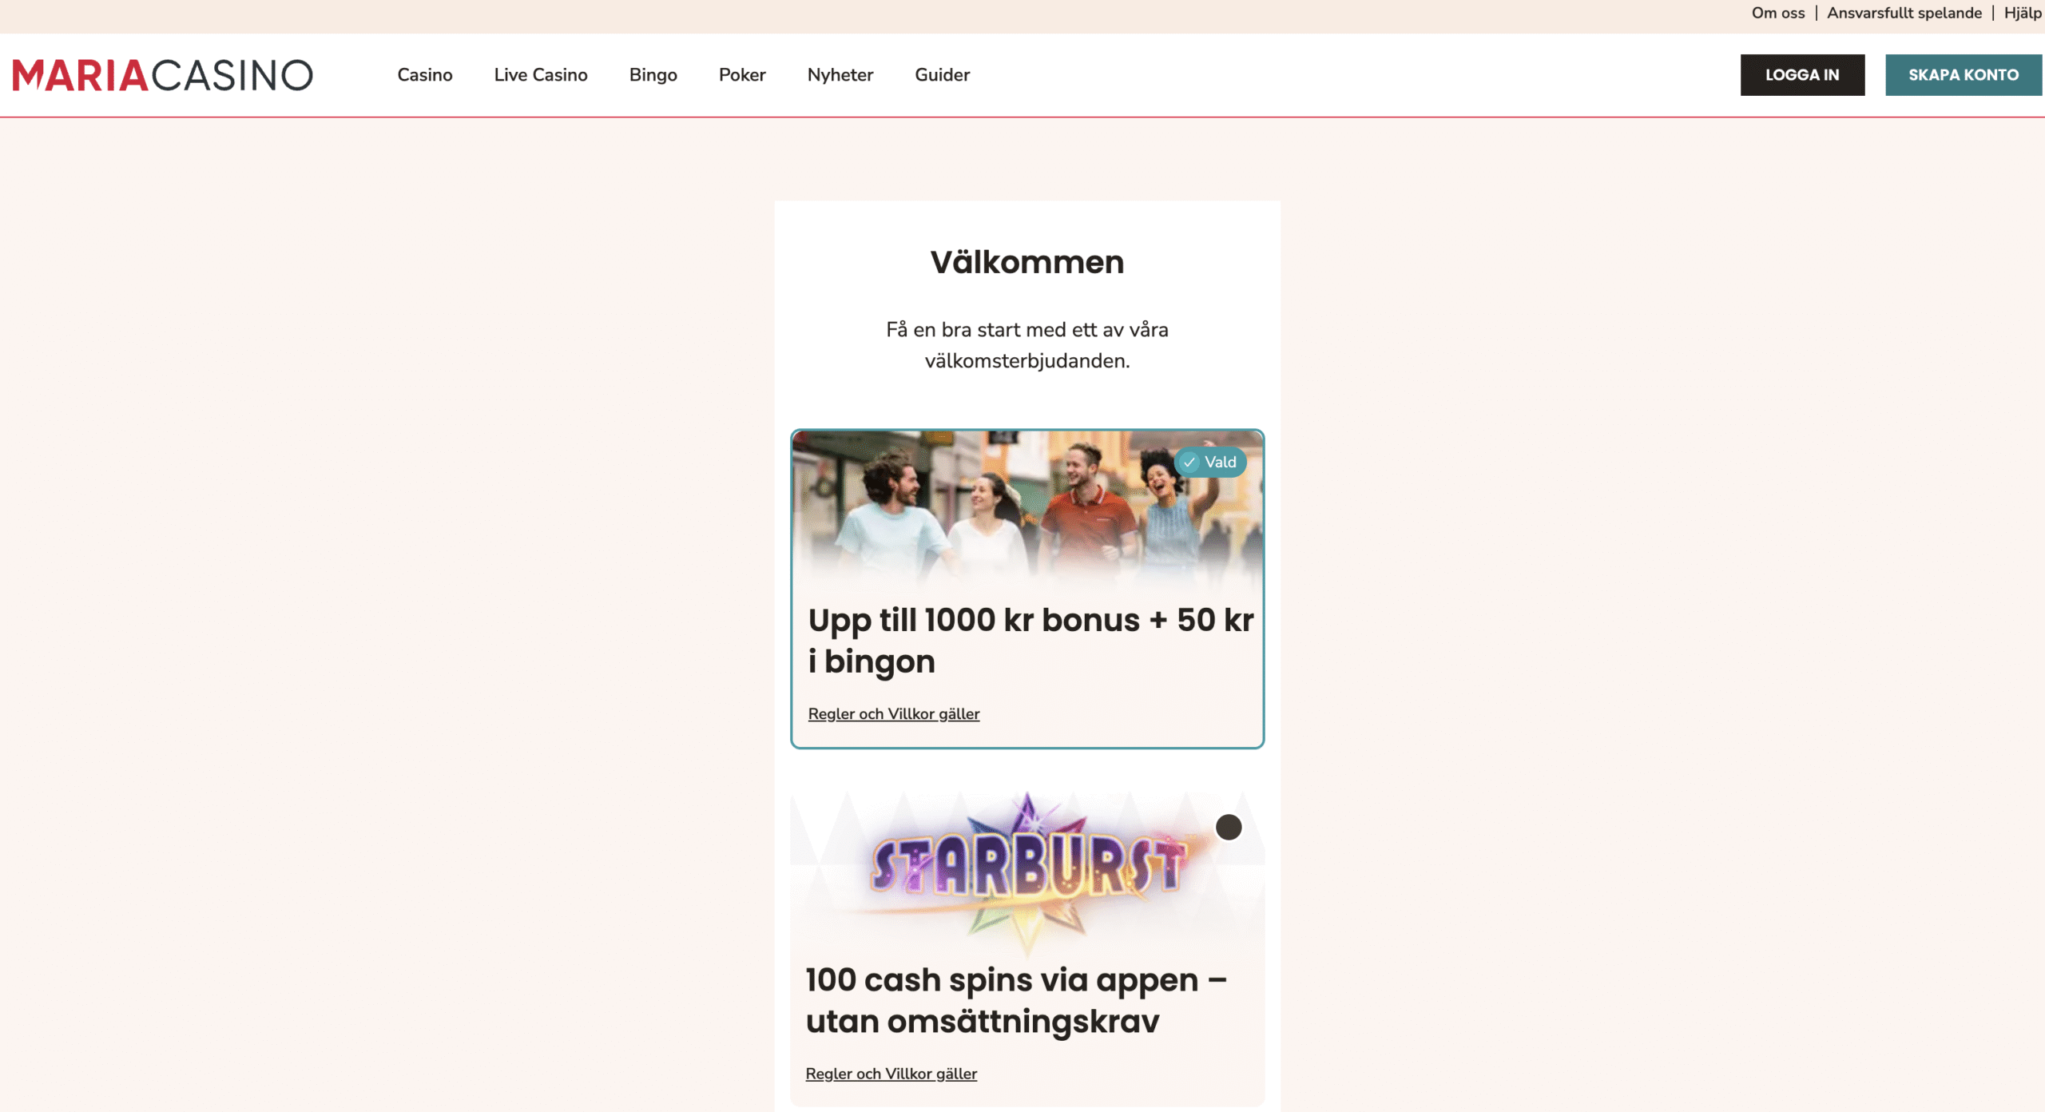The width and height of the screenshot is (2045, 1112).
Task: Open the Om oss link
Action: point(1778,13)
